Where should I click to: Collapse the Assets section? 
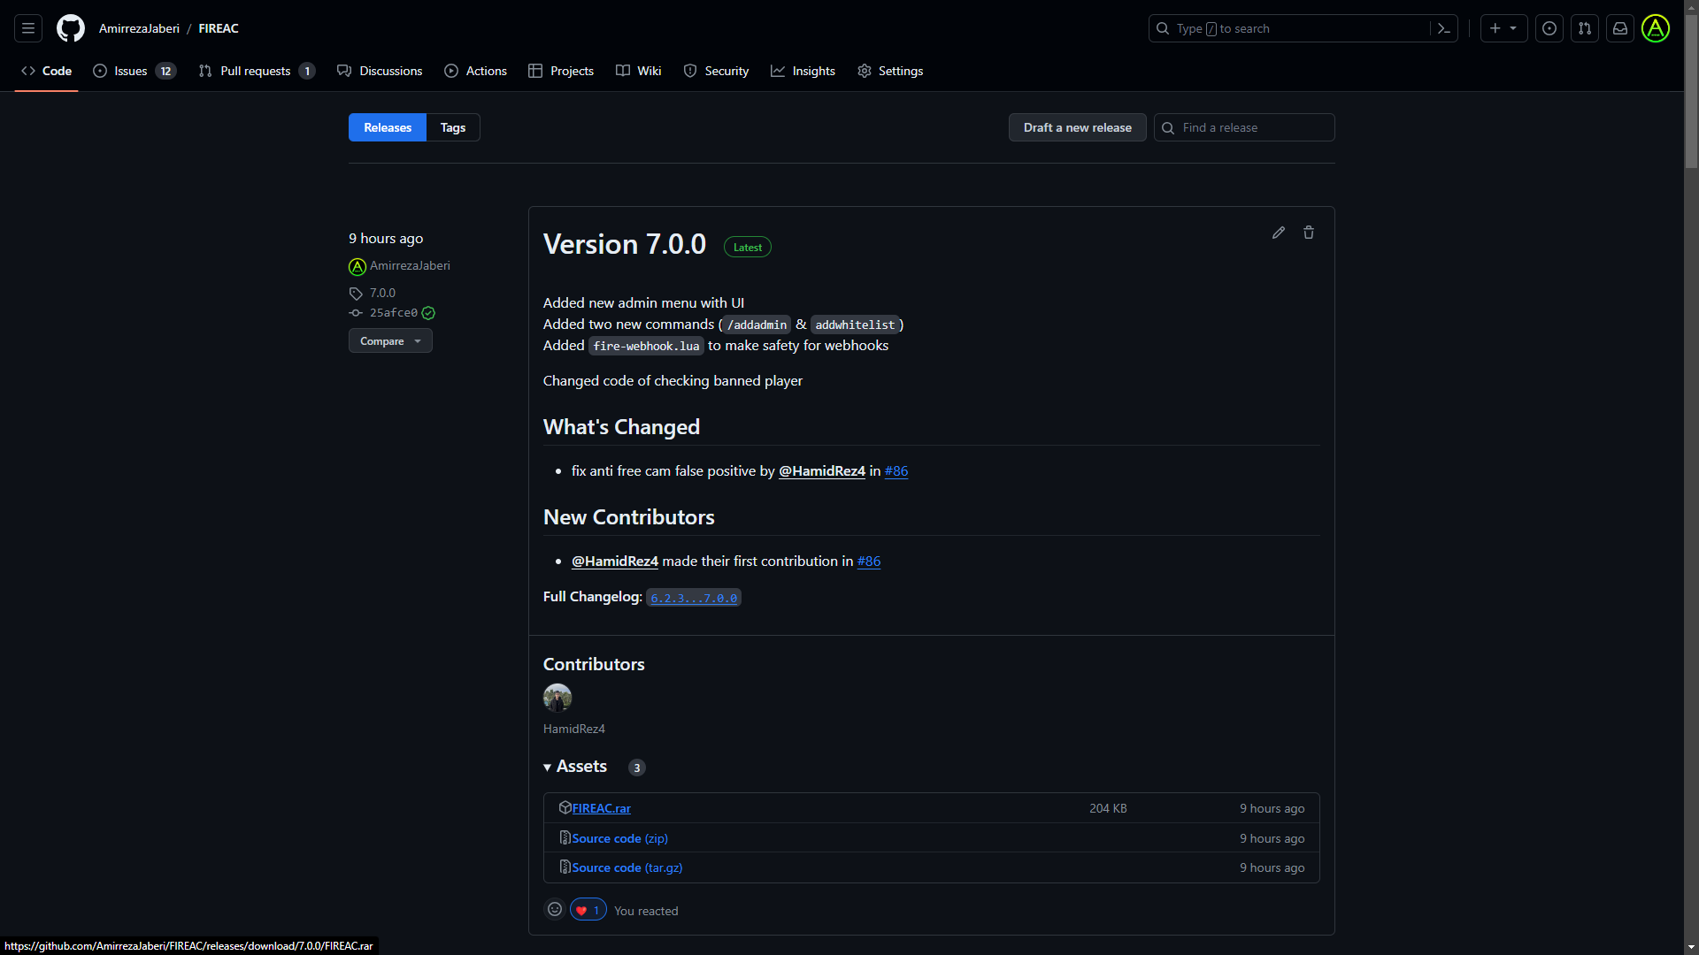575,767
